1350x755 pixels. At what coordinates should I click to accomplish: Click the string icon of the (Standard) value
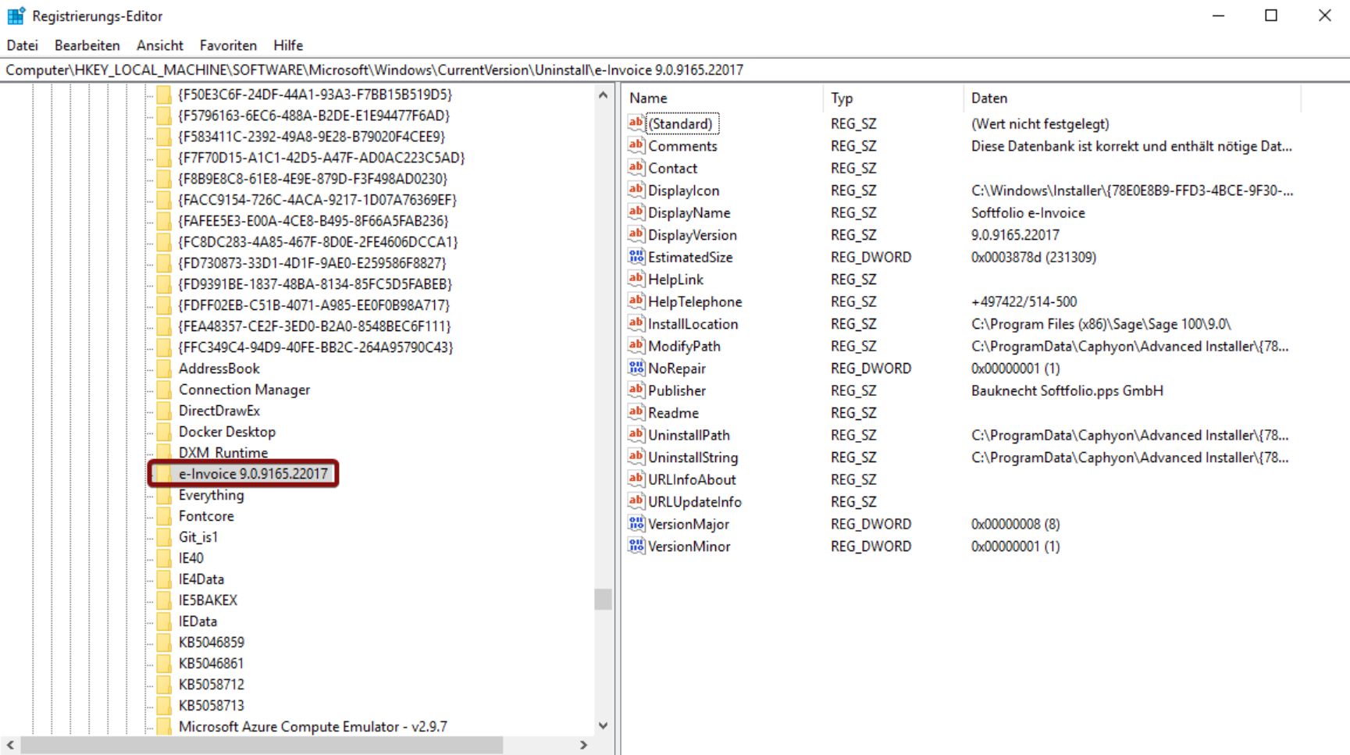click(x=636, y=123)
